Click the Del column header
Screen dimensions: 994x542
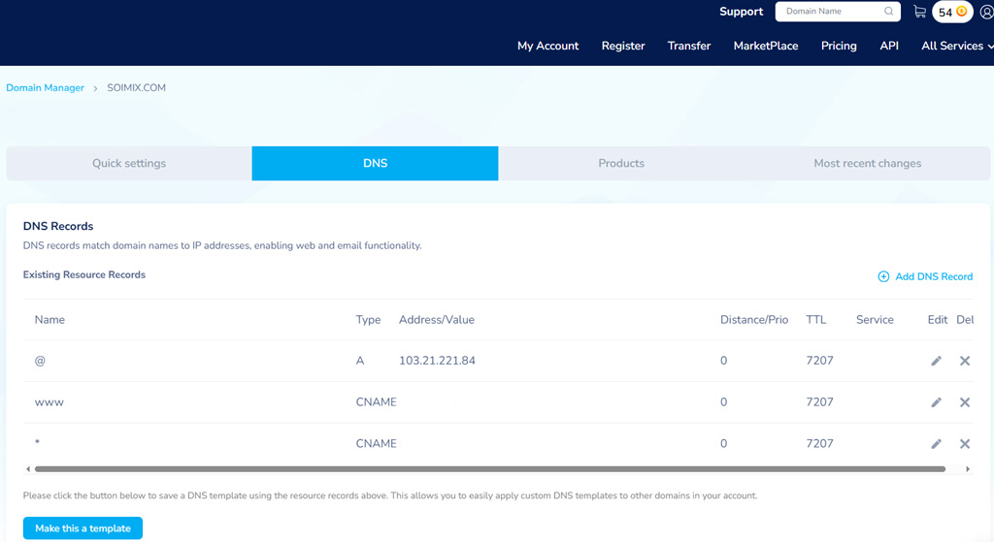pos(965,320)
